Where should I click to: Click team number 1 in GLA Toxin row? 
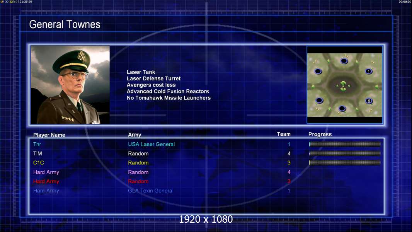289,191
